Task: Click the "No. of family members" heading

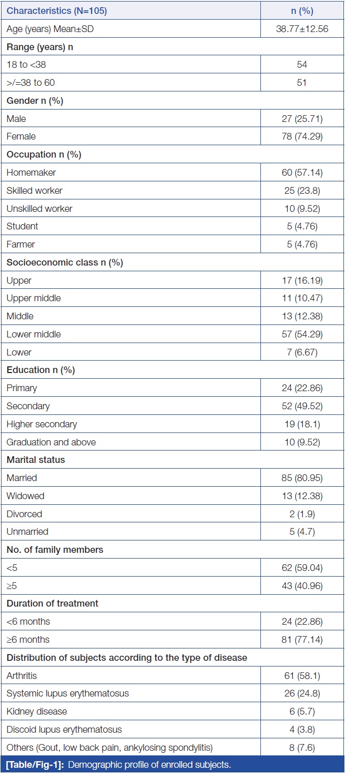Action: pyautogui.click(x=55, y=550)
